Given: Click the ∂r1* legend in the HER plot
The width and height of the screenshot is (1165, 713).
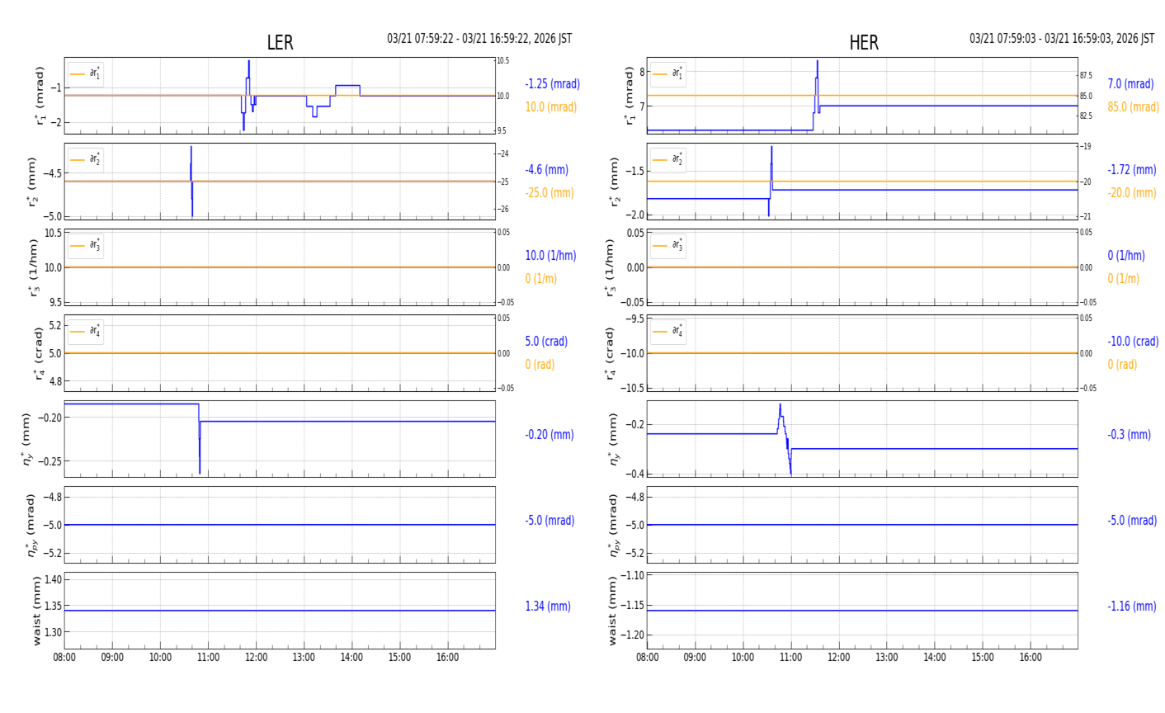Looking at the screenshot, I should pos(668,74).
